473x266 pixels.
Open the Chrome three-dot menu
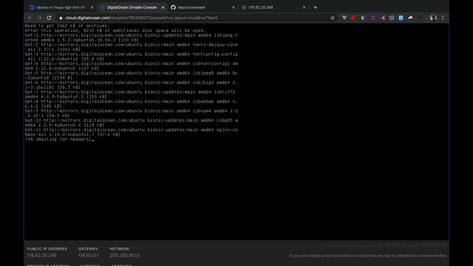(x=443, y=18)
